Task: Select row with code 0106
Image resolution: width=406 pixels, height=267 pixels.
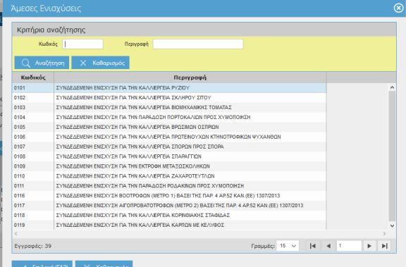Action: coord(169,137)
